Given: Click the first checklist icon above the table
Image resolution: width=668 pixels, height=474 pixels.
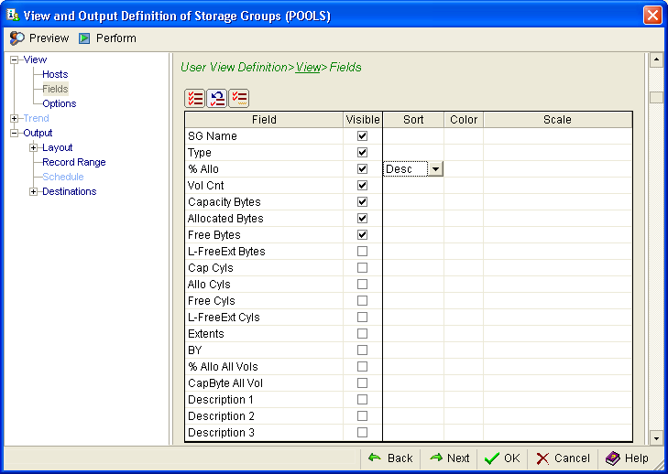Looking at the screenshot, I should [195, 99].
